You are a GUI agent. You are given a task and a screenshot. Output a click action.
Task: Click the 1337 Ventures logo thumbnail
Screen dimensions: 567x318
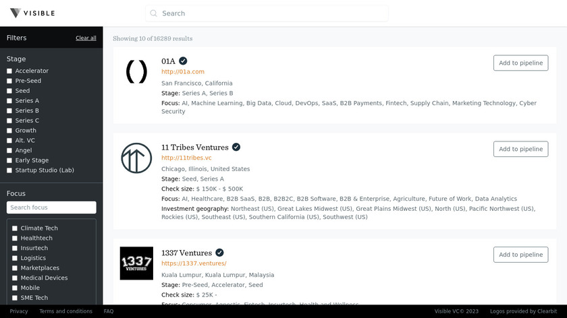point(136,263)
